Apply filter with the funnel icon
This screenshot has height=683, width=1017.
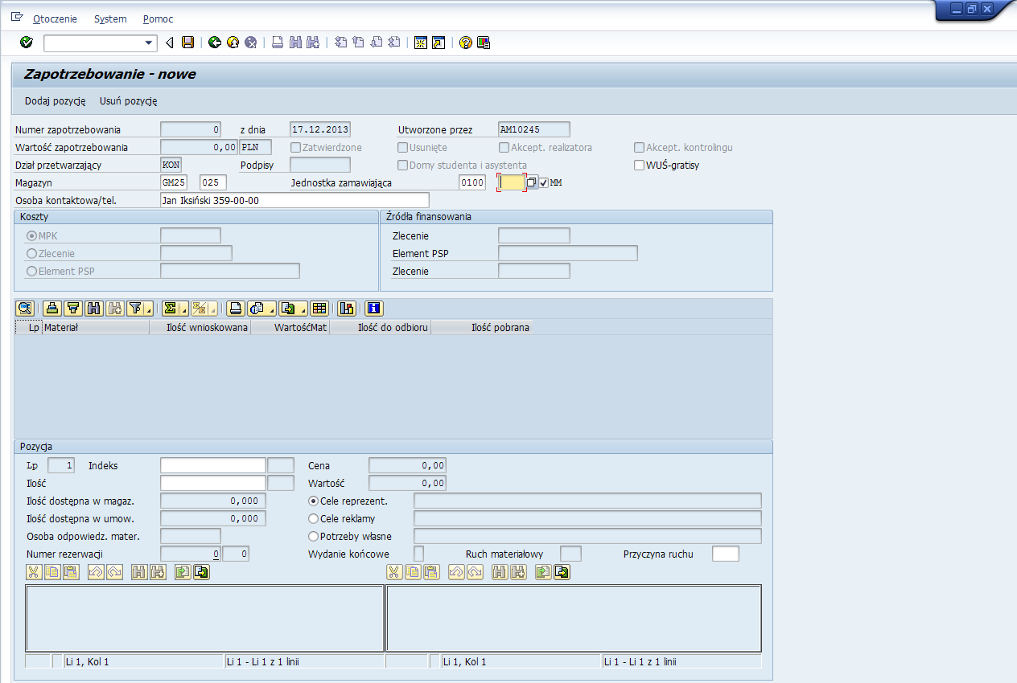(x=136, y=308)
